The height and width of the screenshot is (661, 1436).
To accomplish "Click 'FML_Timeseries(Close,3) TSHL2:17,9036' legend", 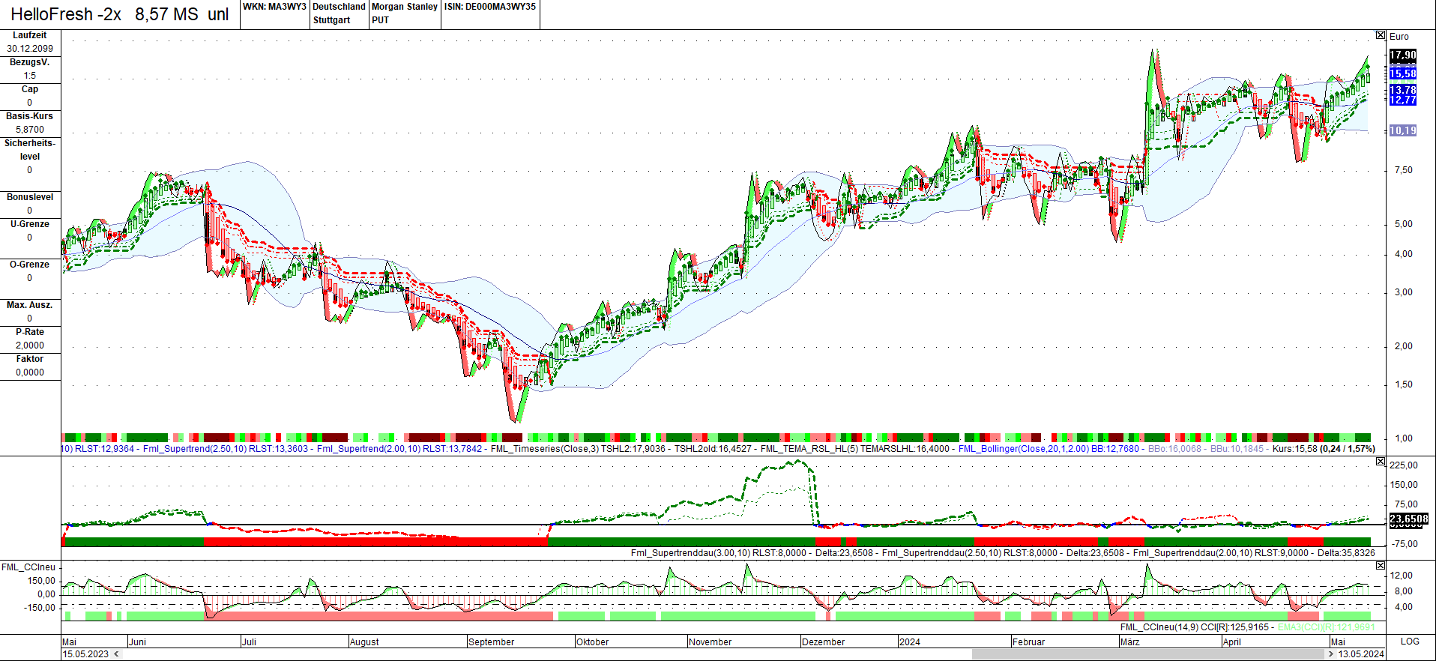I will coord(578,449).
